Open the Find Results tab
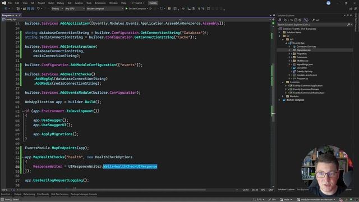This screenshot has width=359, height=202. click(43, 194)
